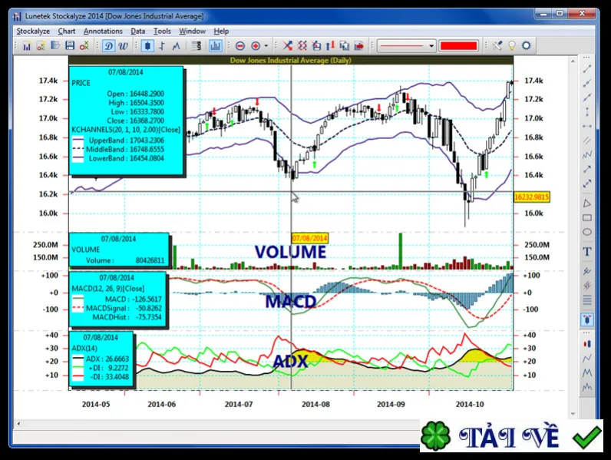Screen dimensions: 611x460
Task: Click the UpperBand : 17043.2306 value
Action: 147,141
